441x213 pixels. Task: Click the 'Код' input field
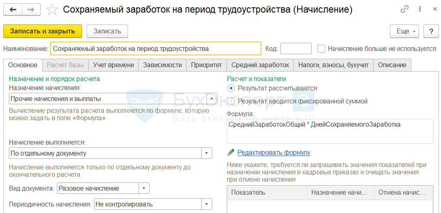[296, 48]
